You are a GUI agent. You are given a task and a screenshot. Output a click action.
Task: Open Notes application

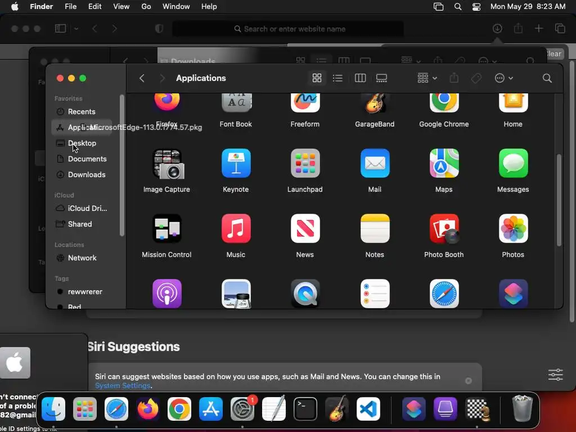tap(375, 228)
